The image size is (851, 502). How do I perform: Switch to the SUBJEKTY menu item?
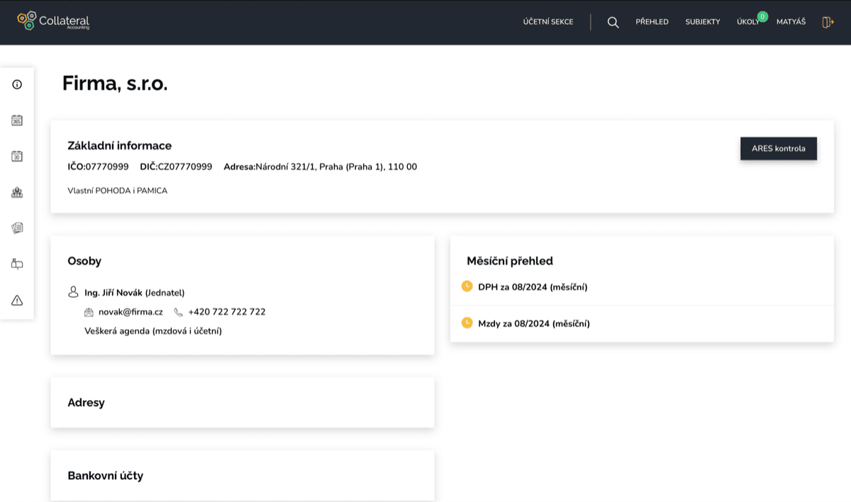coord(703,22)
